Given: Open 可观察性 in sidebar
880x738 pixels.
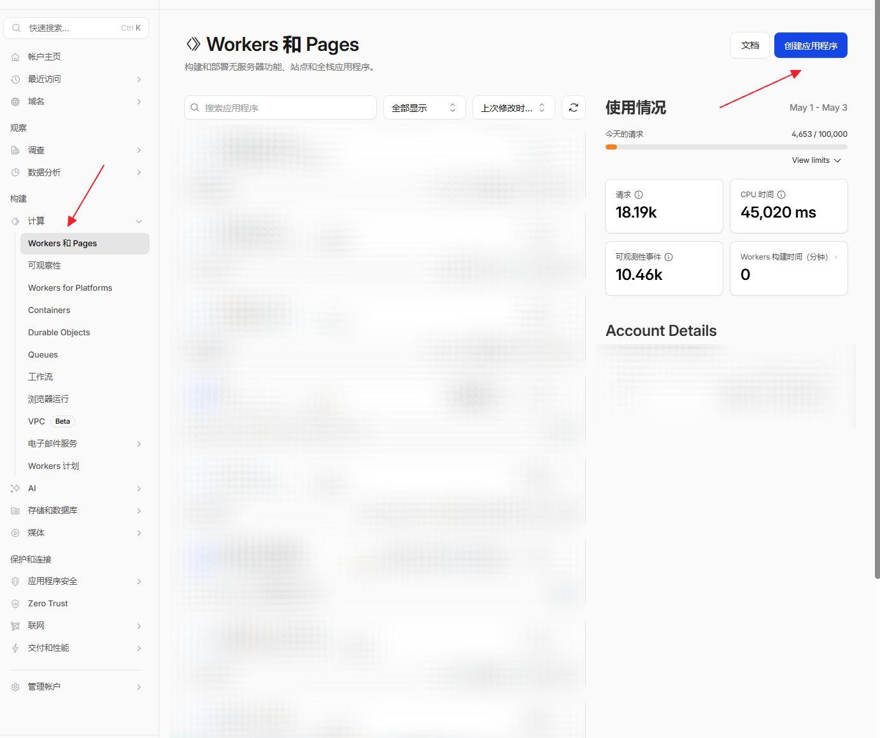Looking at the screenshot, I should tap(45, 266).
